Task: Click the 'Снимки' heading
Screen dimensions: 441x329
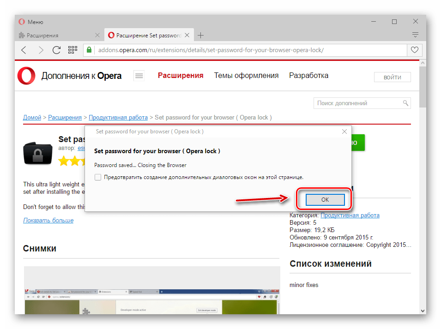Action: [x=40, y=248]
